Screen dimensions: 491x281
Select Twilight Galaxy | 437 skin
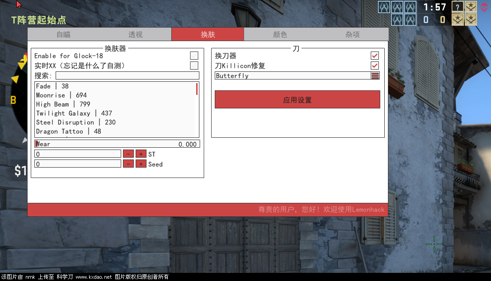click(x=114, y=113)
